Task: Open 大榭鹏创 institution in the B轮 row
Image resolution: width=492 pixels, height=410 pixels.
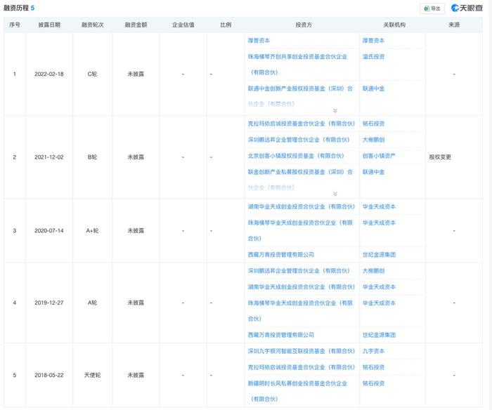Action: 373,140
